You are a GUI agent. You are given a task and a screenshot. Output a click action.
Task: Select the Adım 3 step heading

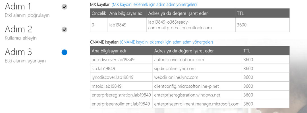coord(18,52)
